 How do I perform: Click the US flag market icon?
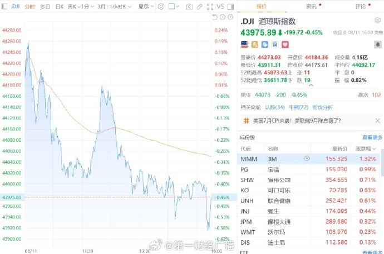[244, 44]
